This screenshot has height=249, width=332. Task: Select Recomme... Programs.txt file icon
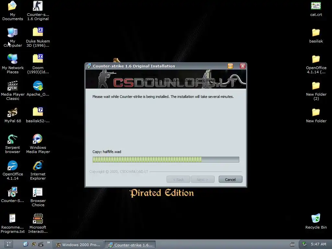[x=13, y=223]
